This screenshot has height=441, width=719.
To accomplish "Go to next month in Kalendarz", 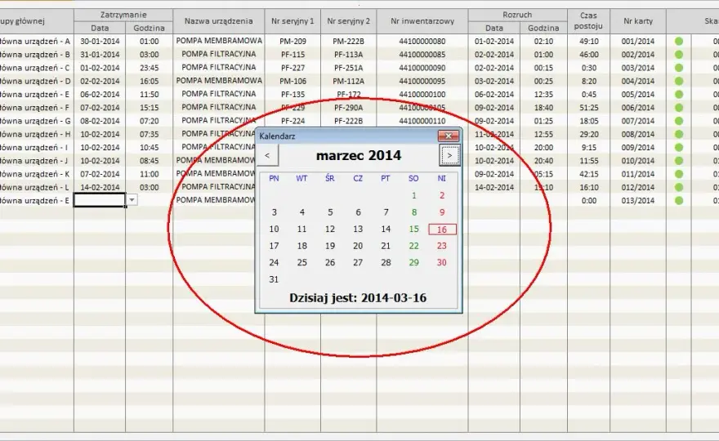I will (449, 155).
